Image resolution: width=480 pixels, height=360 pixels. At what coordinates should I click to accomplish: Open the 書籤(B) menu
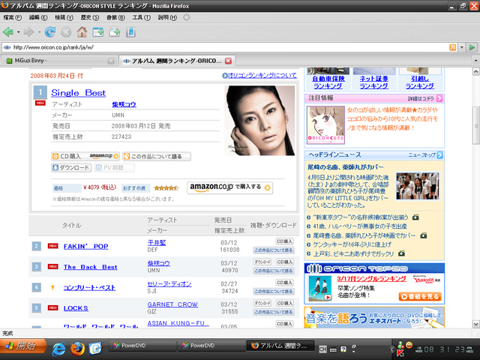(115, 17)
